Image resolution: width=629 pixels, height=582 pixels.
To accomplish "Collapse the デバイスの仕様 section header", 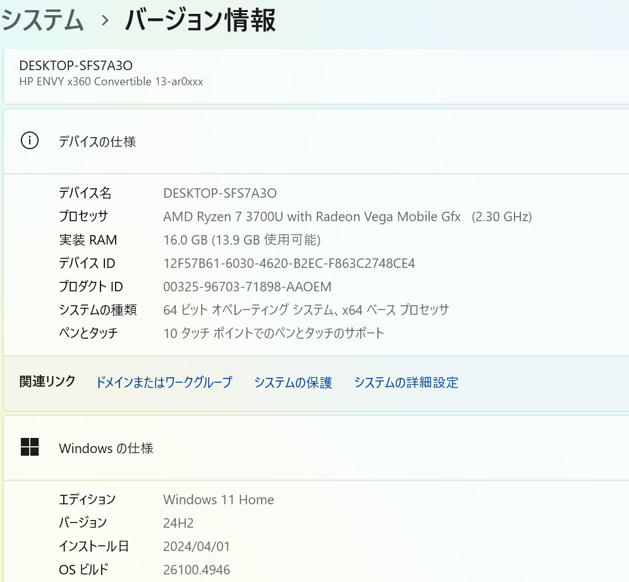I will (x=316, y=142).
